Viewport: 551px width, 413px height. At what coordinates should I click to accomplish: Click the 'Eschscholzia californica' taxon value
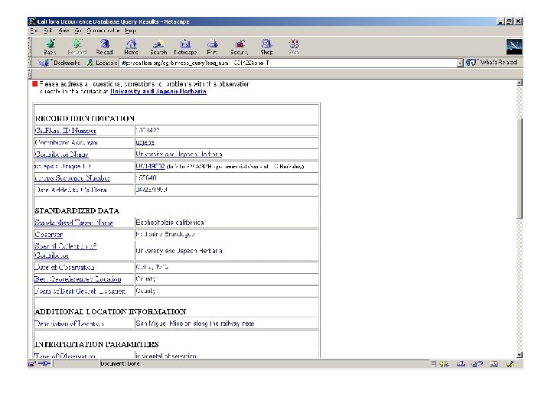tap(170, 223)
